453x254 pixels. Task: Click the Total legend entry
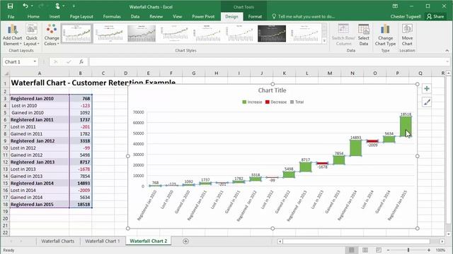click(x=297, y=102)
